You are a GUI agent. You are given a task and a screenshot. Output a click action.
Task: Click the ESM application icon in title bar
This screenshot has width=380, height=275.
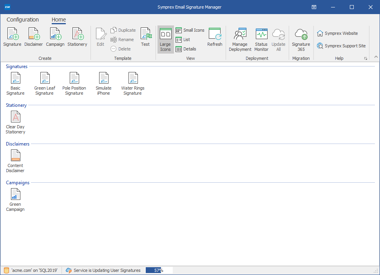tap(7, 7)
